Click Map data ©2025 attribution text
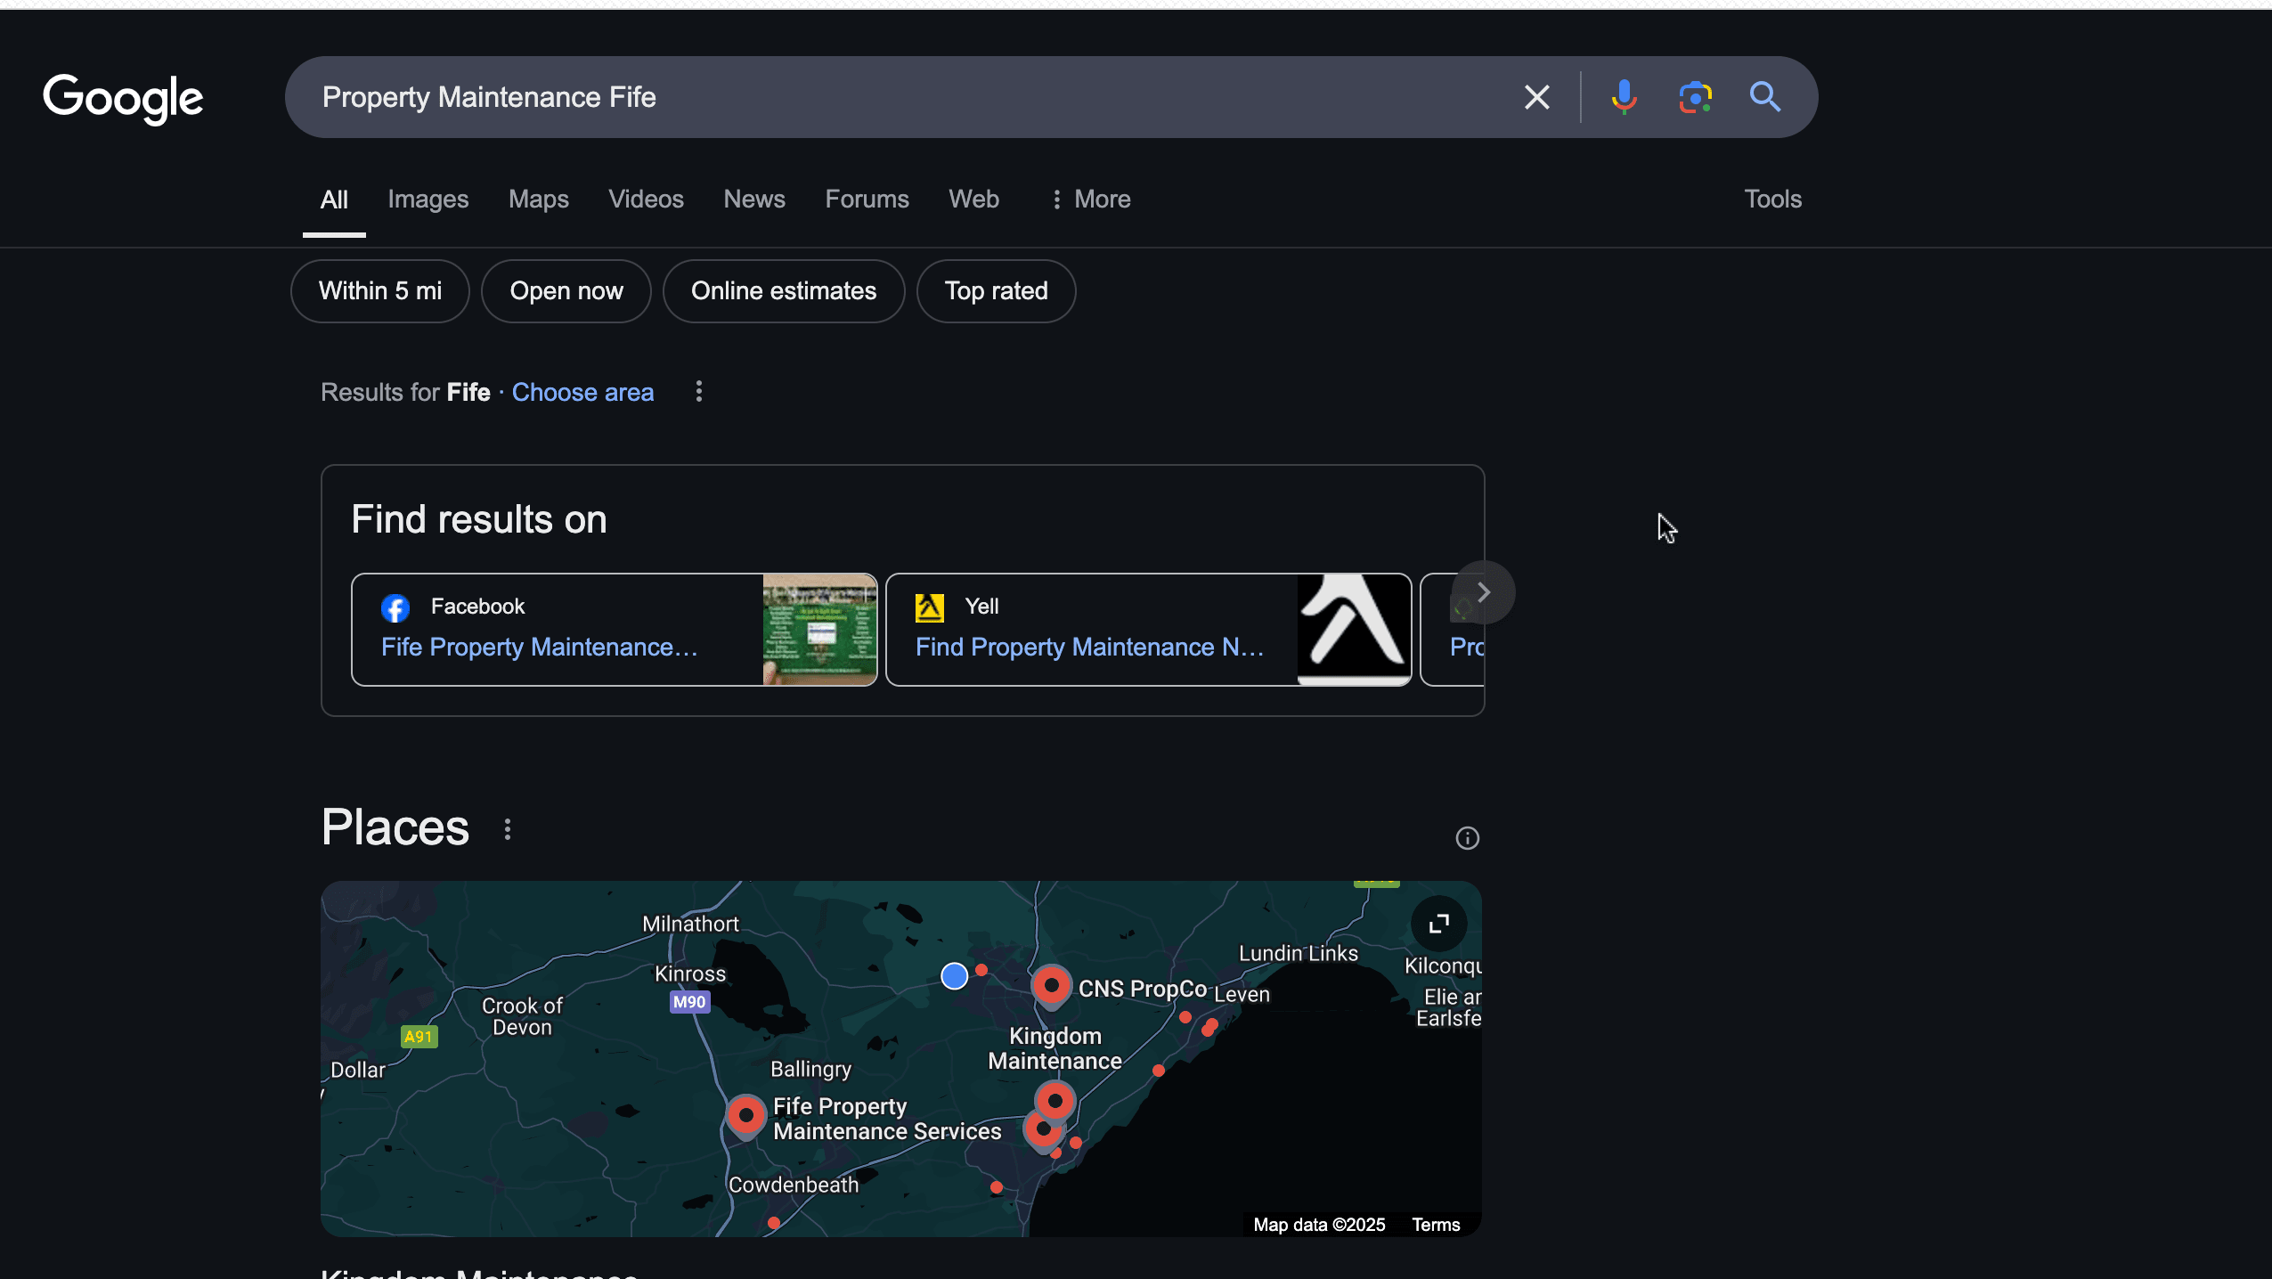Image resolution: width=2272 pixels, height=1279 pixels. click(x=1319, y=1226)
